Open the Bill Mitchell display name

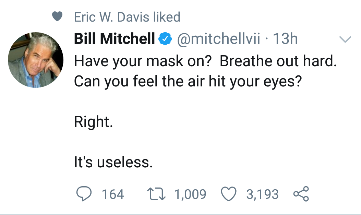[x=115, y=39]
